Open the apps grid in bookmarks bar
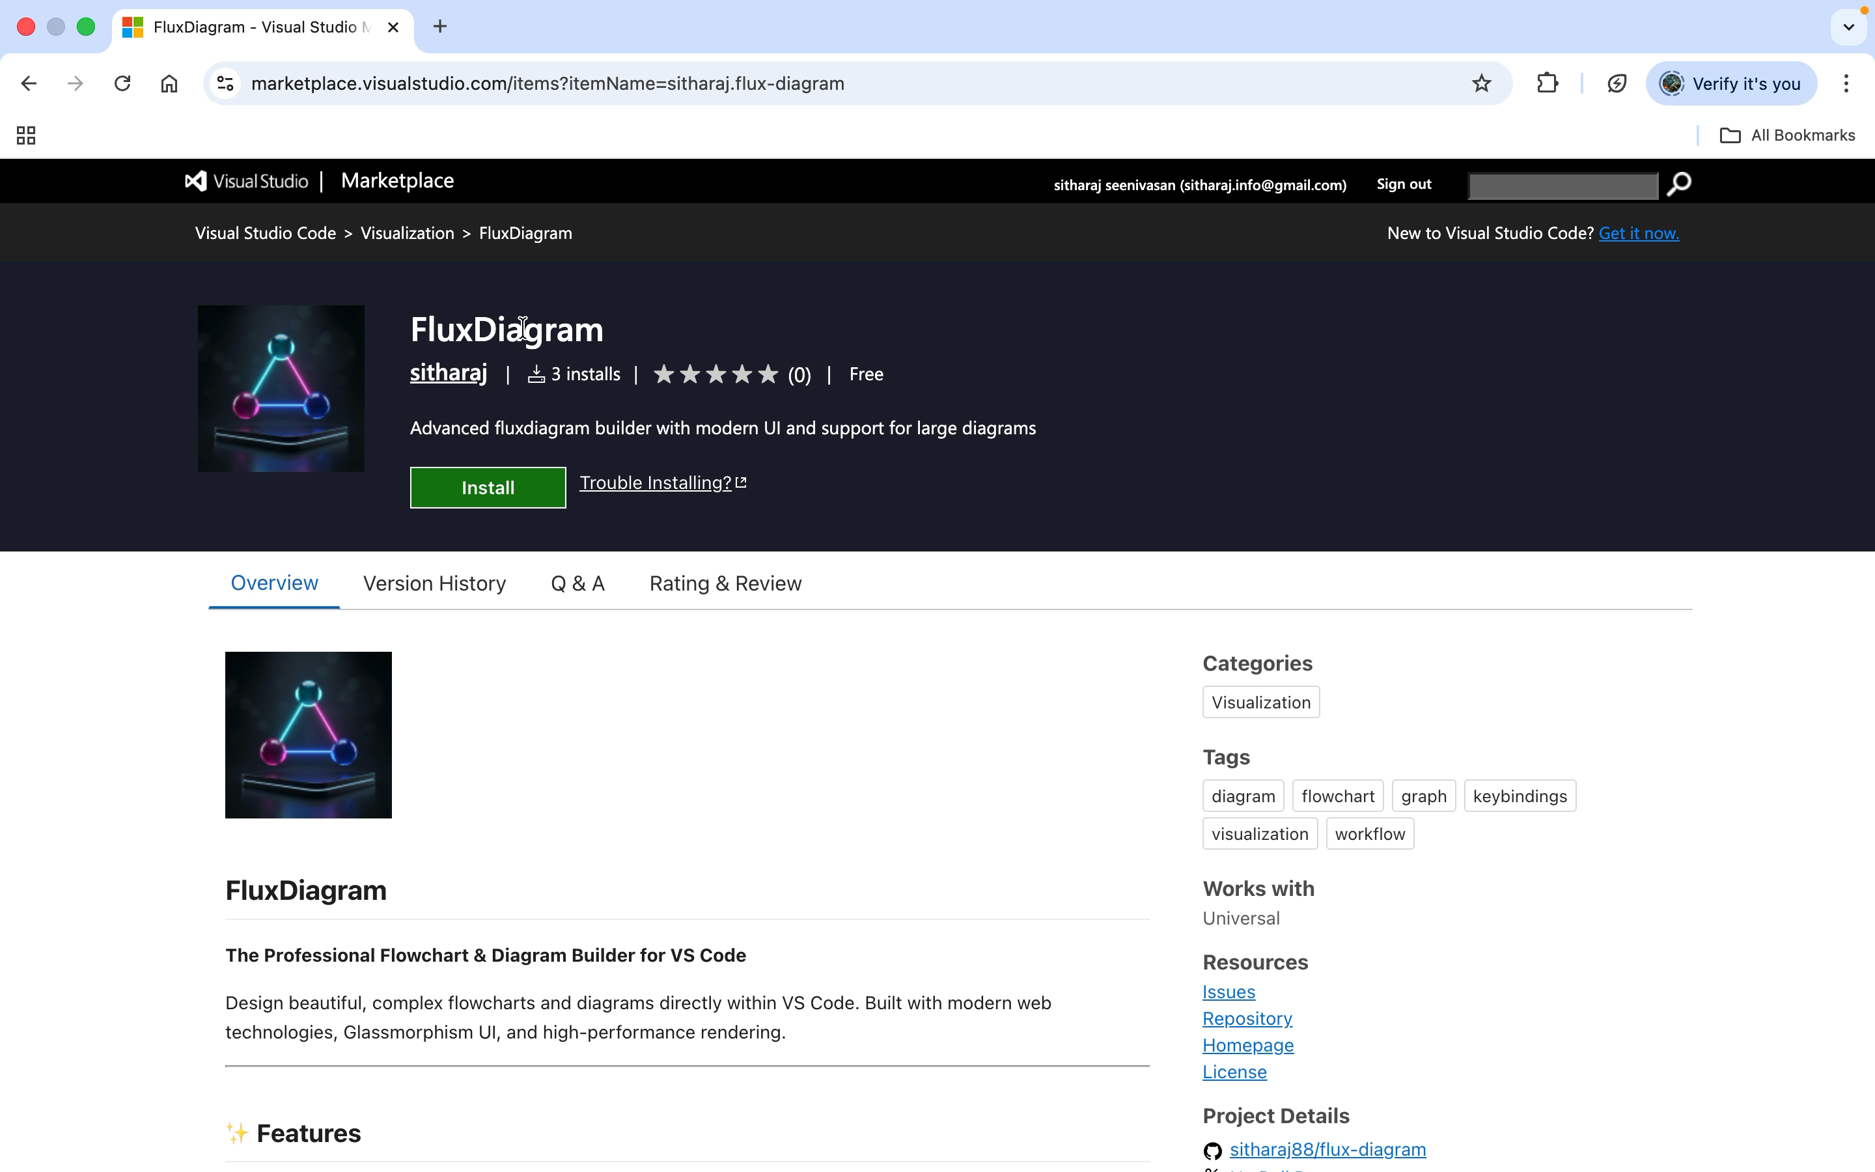This screenshot has width=1875, height=1172. (x=26, y=135)
